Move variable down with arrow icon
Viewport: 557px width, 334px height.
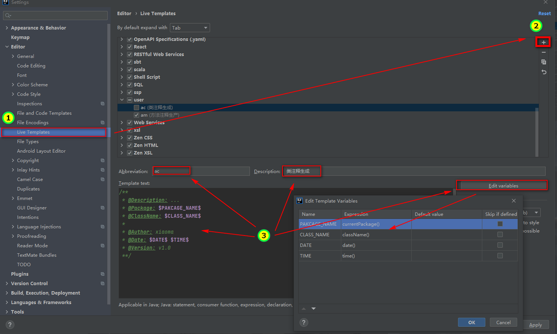click(x=314, y=309)
